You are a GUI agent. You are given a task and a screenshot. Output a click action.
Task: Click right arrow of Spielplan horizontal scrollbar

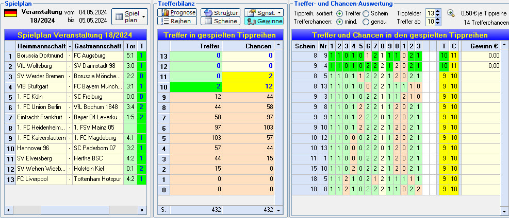(x=142, y=210)
